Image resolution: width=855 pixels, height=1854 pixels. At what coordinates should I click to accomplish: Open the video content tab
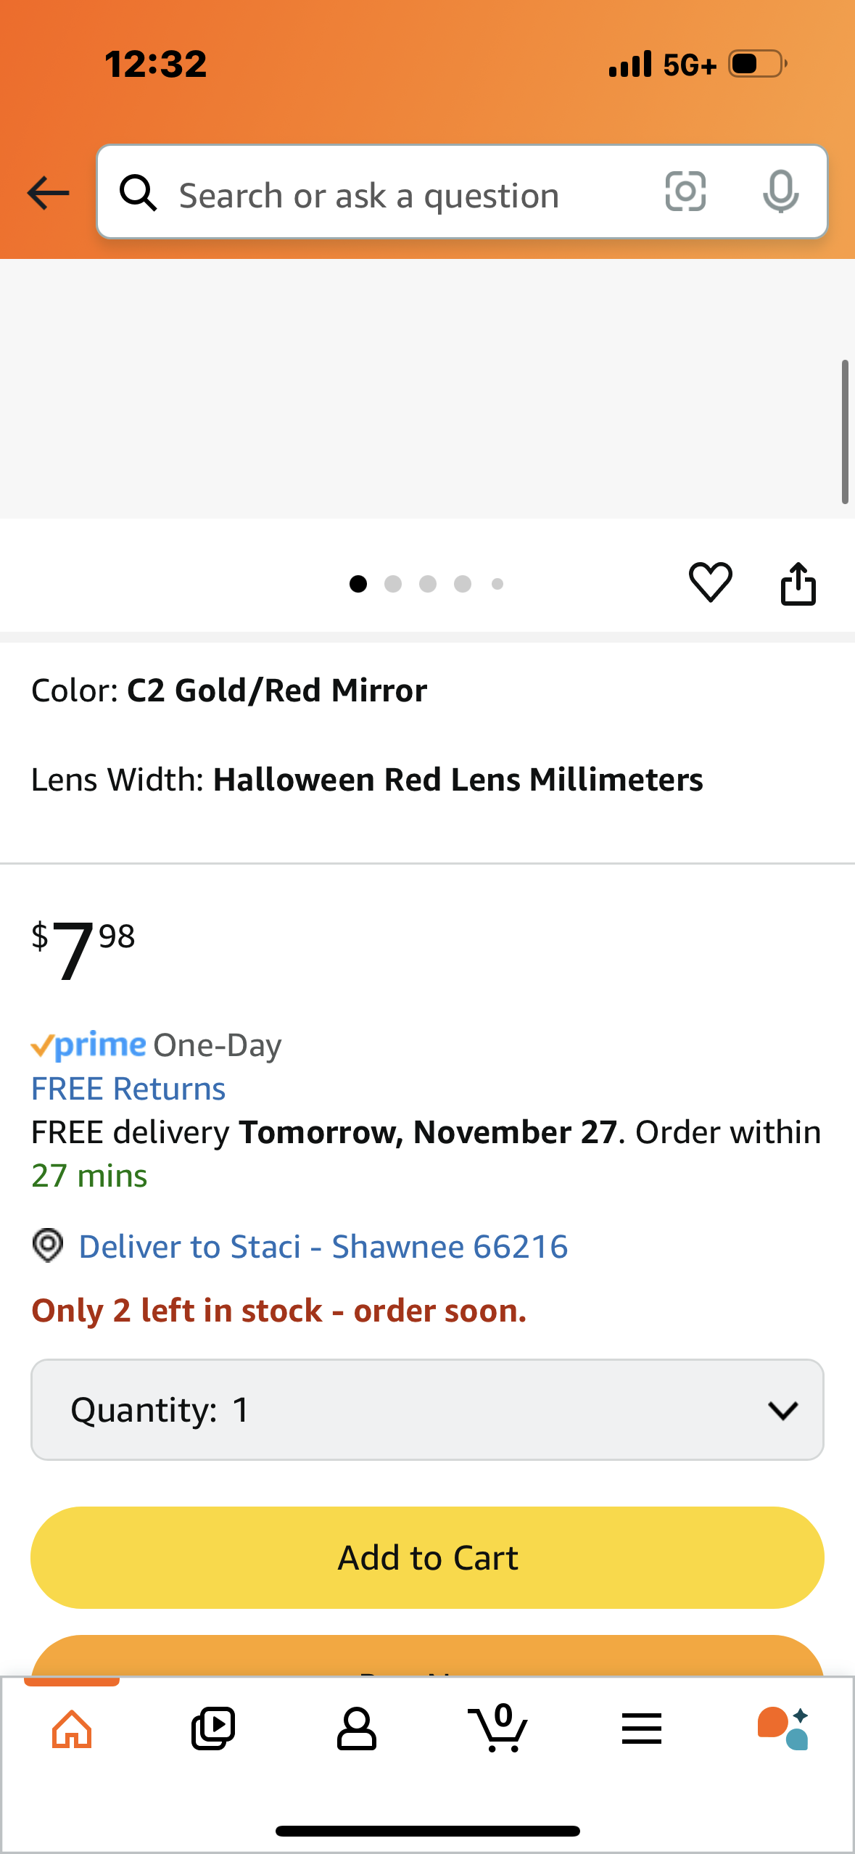(x=213, y=1727)
